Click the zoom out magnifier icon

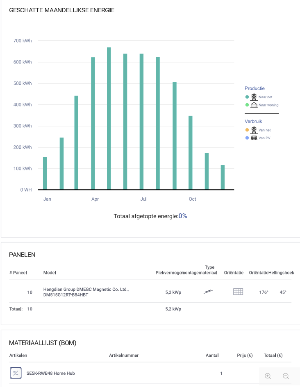(286, 376)
